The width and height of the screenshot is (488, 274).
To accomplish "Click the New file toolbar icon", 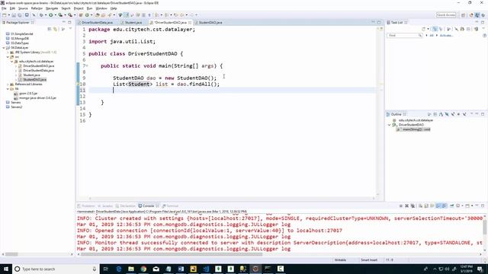I will (x=5, y=15).
